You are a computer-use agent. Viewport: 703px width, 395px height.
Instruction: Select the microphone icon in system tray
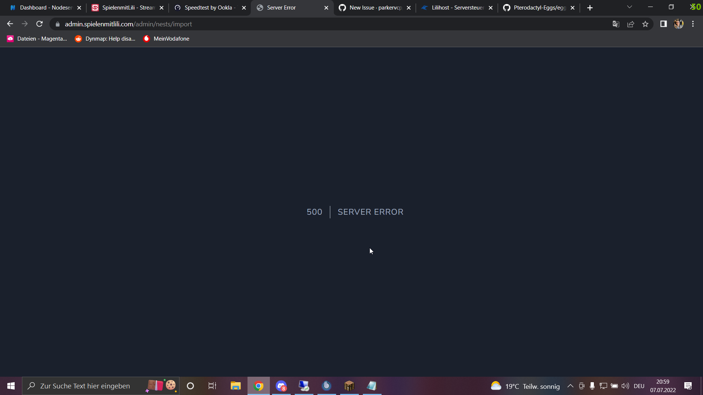click(x=592, y=386)
